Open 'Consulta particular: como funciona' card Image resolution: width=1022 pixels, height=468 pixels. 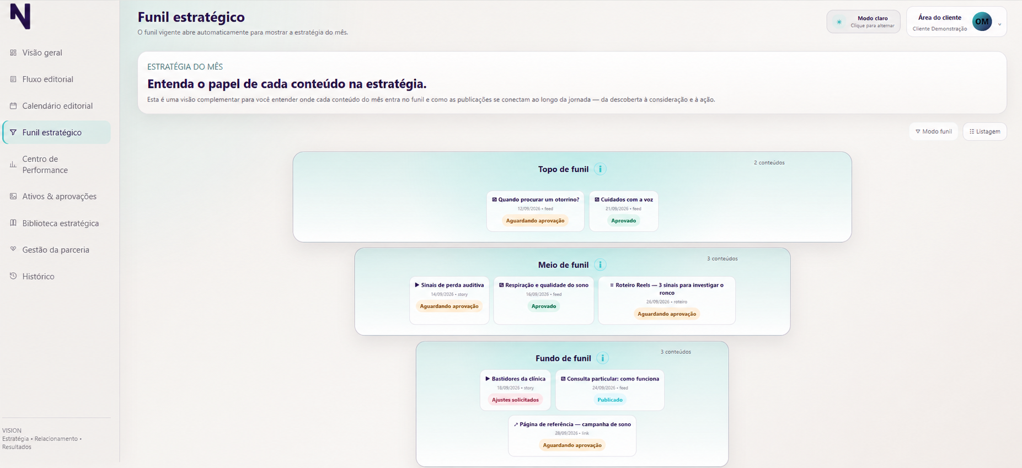(609, 390)
